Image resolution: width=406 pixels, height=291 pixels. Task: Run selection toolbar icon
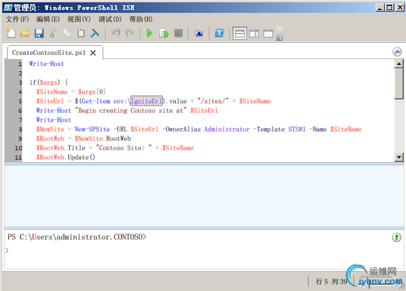pos(164,33)
